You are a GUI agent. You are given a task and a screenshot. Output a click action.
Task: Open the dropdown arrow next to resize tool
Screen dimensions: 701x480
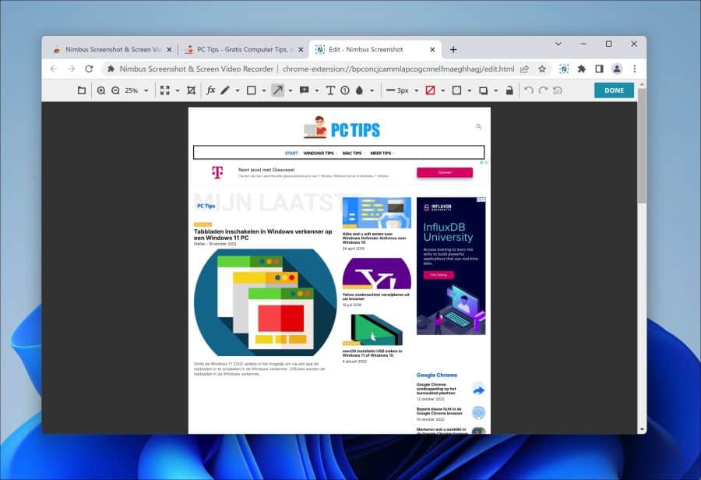point(178,90)
